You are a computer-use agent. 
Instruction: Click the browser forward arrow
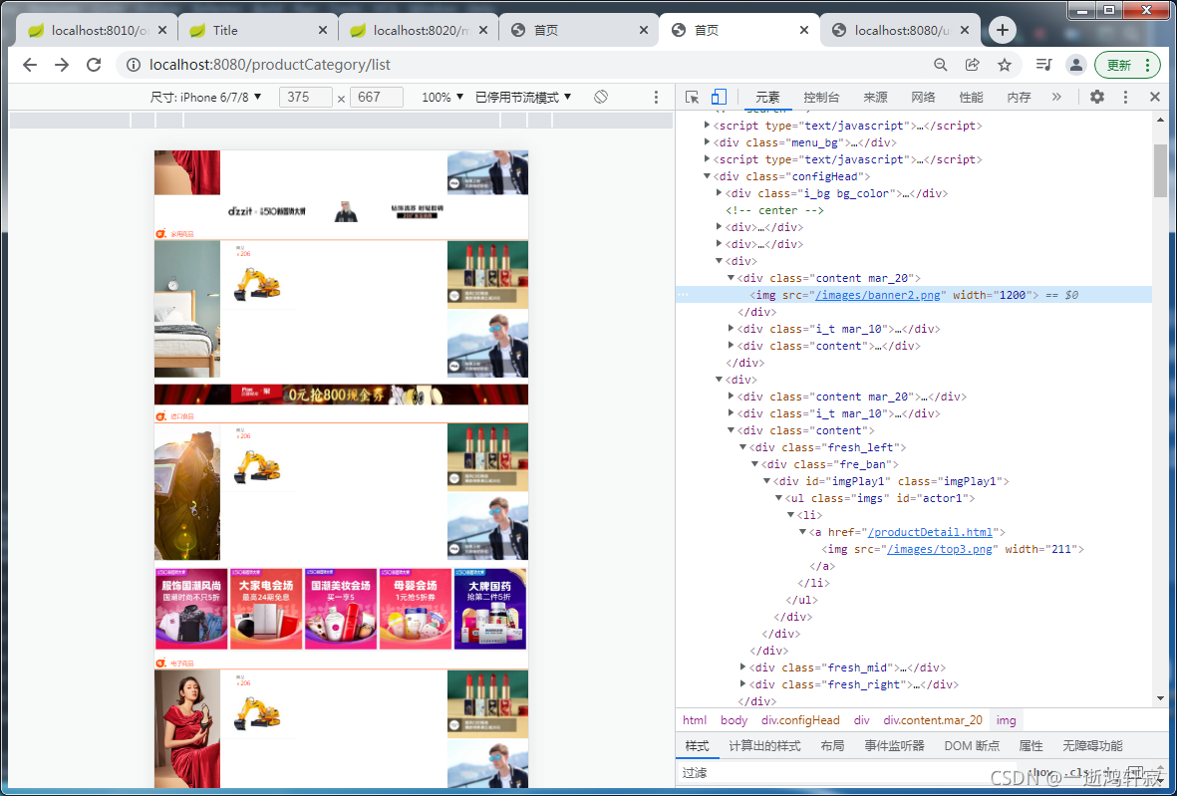coord(62,65)
